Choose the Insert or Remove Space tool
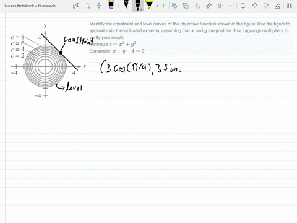This screenshot has width=297, height=223. [99, 6]
